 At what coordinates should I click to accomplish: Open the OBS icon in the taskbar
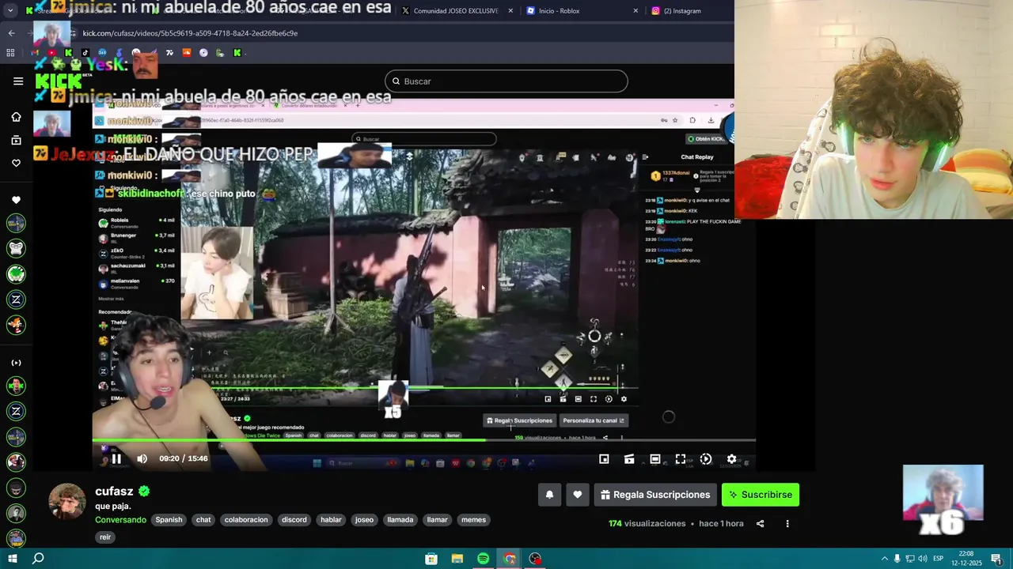point(536,559)
